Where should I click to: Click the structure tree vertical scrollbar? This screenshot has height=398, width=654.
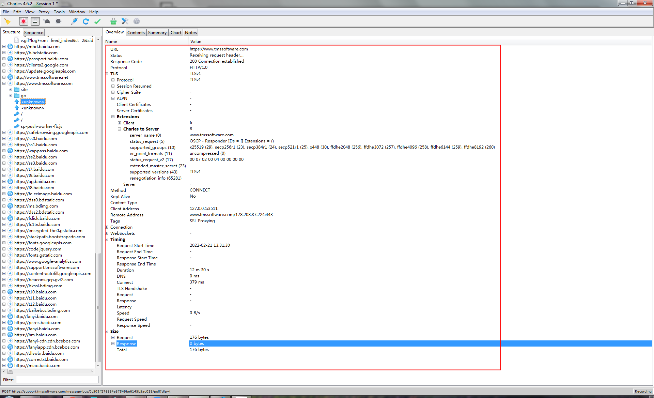[98, 307]
